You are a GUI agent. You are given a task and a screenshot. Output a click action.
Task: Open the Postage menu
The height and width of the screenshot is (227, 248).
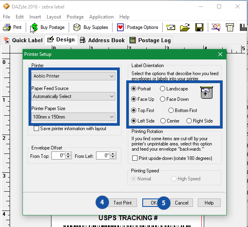75,17
